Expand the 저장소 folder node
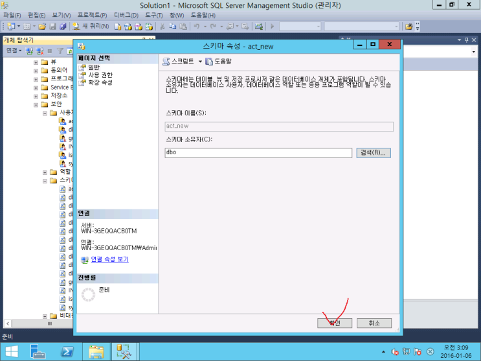Screen dimensions: 481x361 pos(36,96)
